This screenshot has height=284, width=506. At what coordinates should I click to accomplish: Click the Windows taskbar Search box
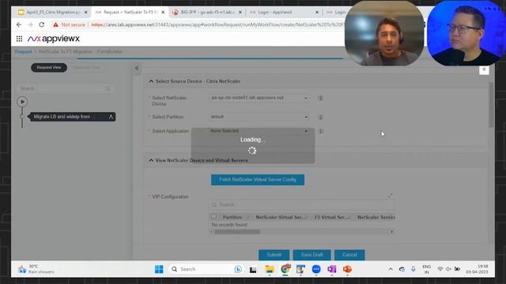(x=206, y=269)
